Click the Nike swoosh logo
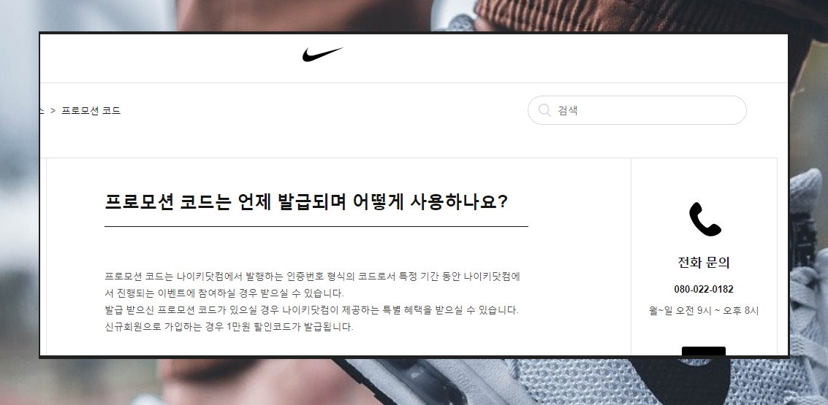The height and width of the screenshot is (405, 828). [x=322, y=54]
